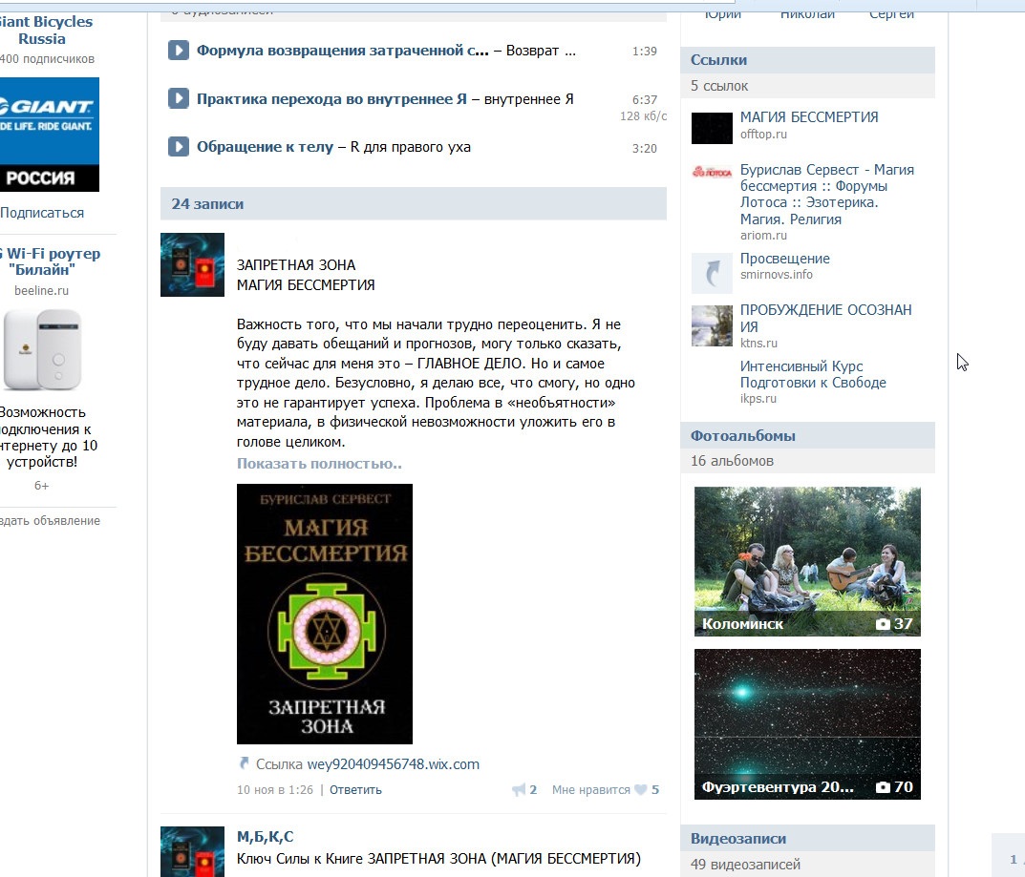The image size is (1025, 877).
Task: Open the '24 записи' wall header
Action: (413, 203)
